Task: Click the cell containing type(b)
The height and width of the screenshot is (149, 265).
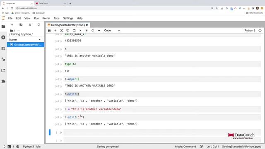Action: point(162,64)
